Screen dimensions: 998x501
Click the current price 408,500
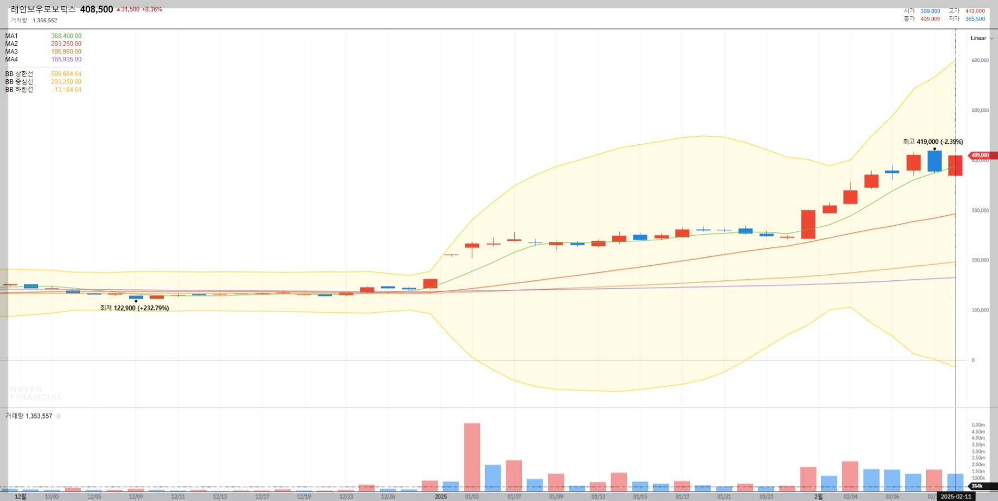[x=97, y=9]
